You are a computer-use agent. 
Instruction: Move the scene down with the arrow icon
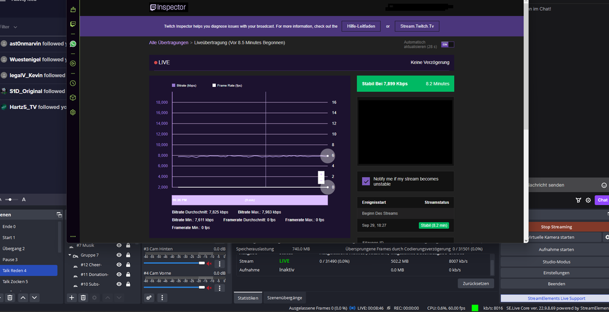pos(35,297)
